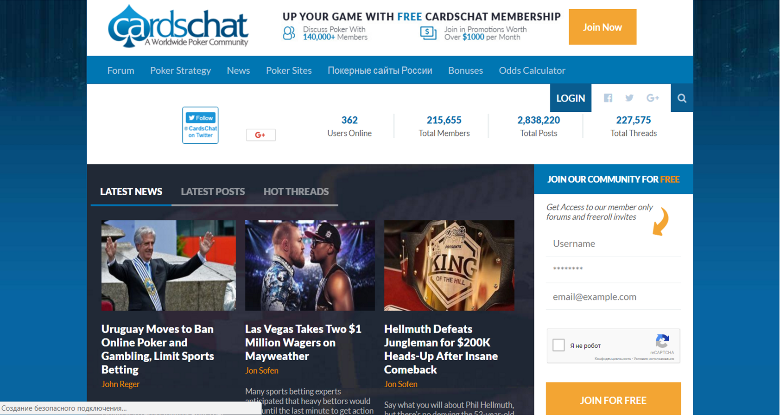Click the CardsChat logo
The height and width of the screenshot is (415, 780).
coord(178,26)
